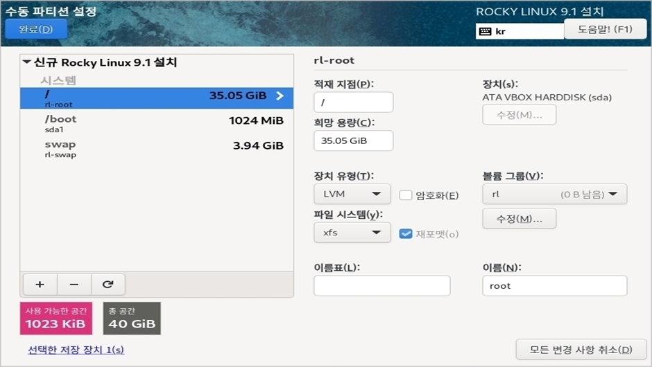
Task: Click the 희망 용량(C) capacity field
Action: point(354,141)
